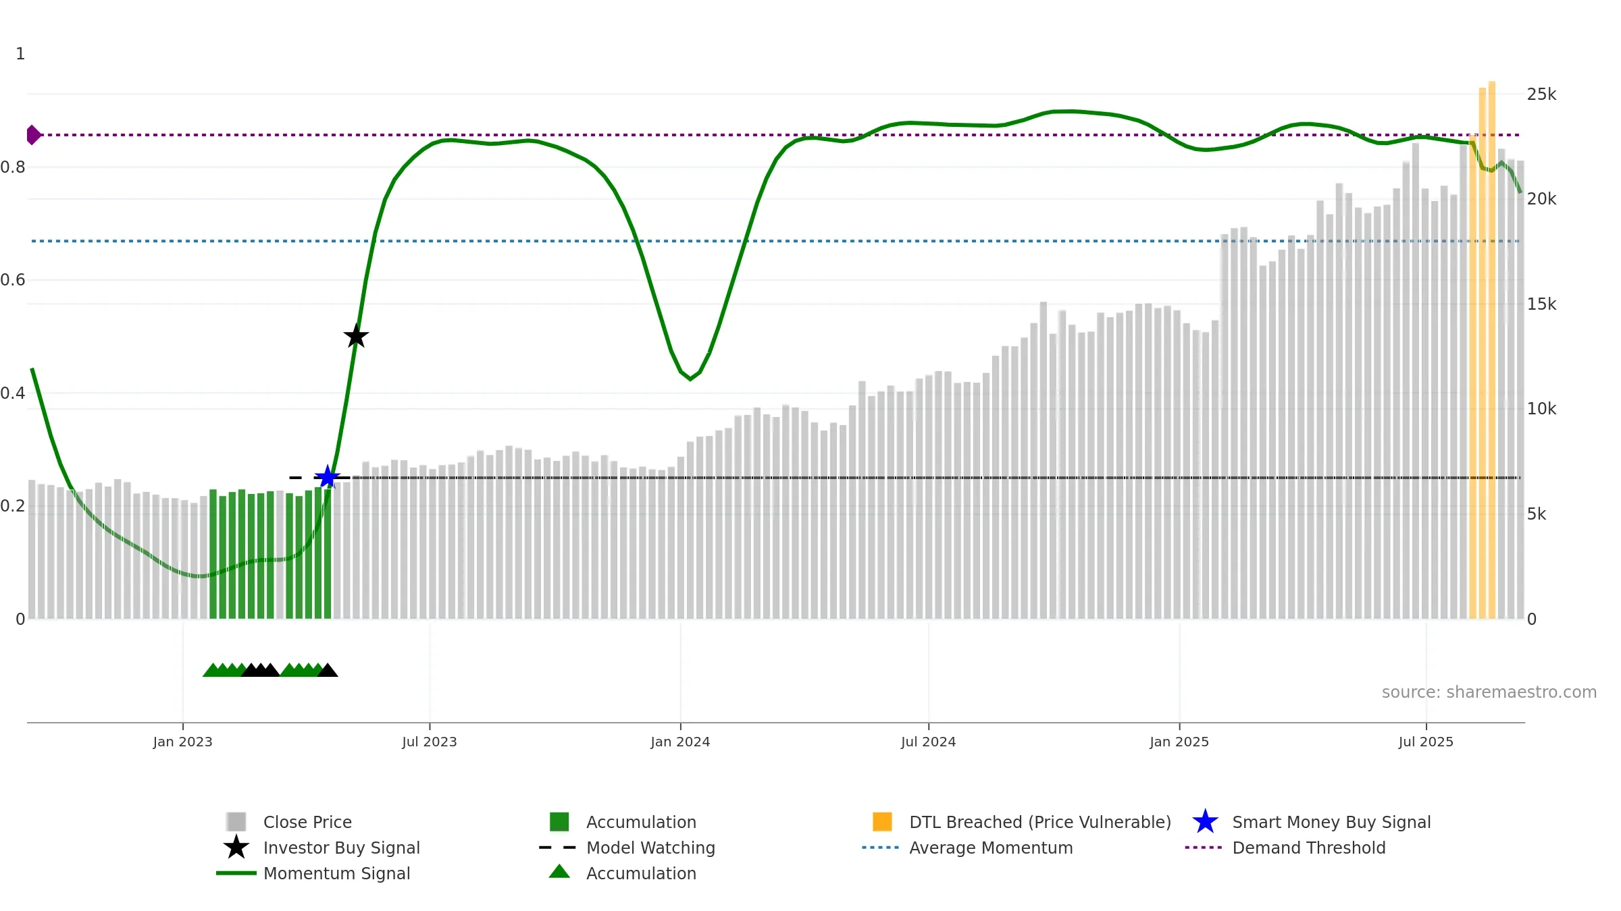This screenshot has width=1621, height=911.
Task: Click the purple diamond marker on Demand Threshold line
Action: coord(33,135)
